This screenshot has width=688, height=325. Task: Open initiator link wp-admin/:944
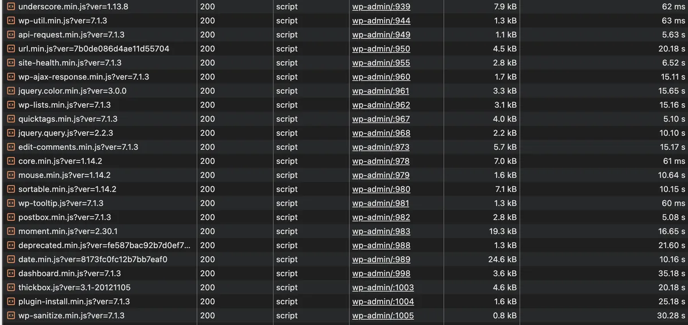pos(381,21)
